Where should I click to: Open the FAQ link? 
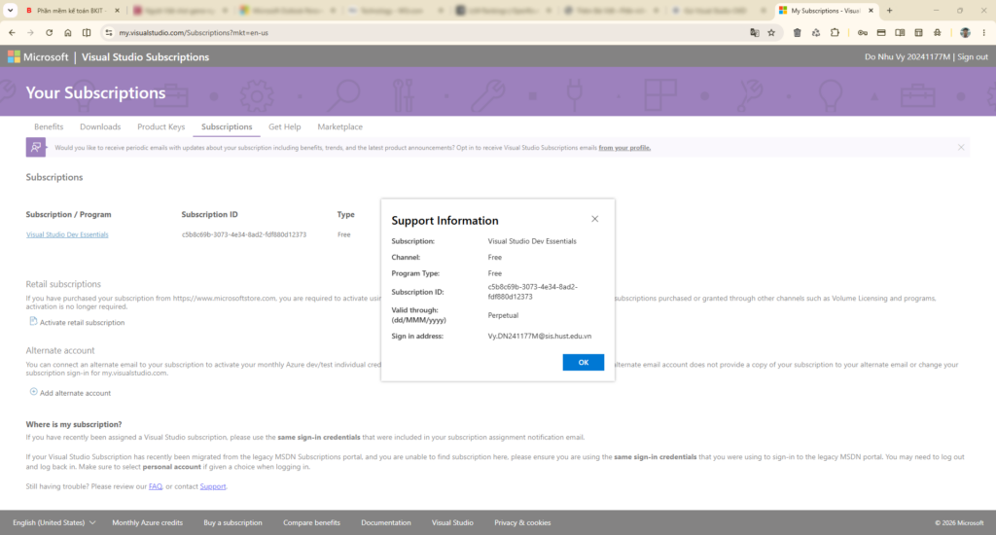pos(156,486)
